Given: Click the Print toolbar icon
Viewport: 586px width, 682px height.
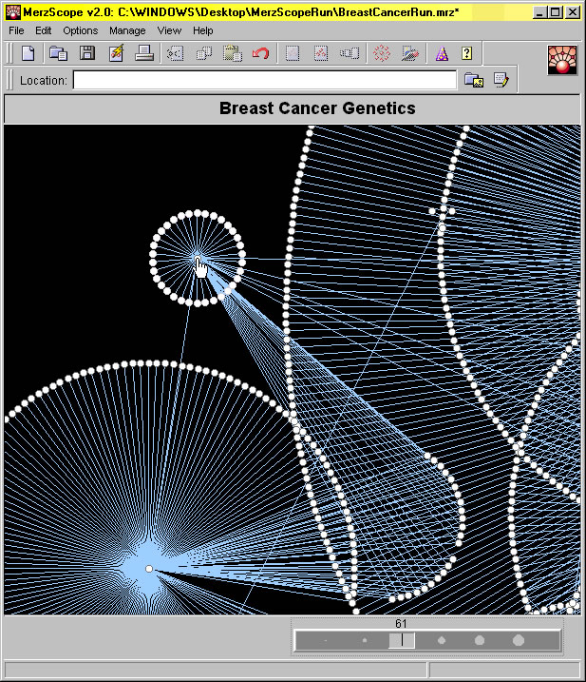Looking at the screenshot, I should point(144,53).
